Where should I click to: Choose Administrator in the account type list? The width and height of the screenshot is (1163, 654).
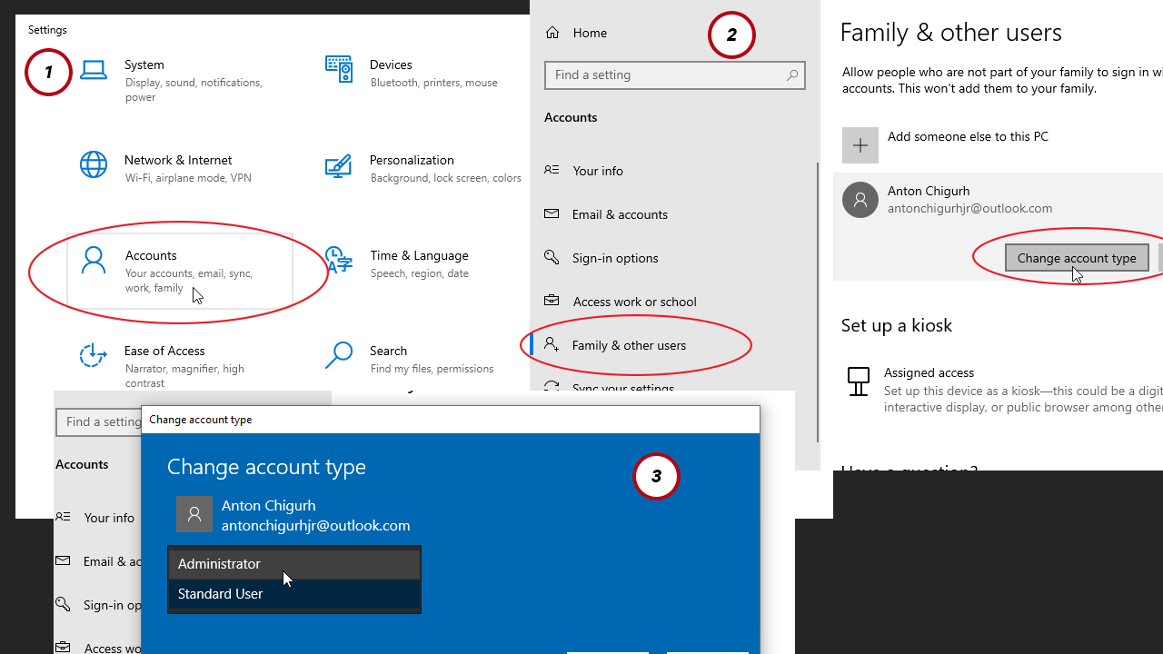pos(294,564)
